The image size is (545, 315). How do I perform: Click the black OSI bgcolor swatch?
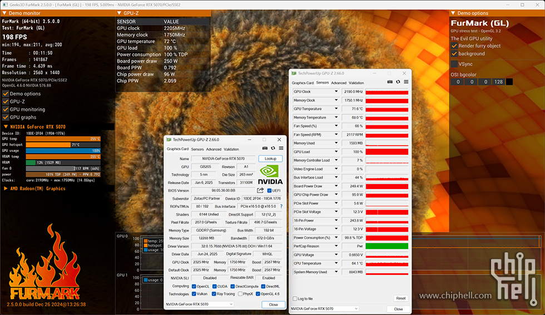pyautogui.click(x=509, y=82)
